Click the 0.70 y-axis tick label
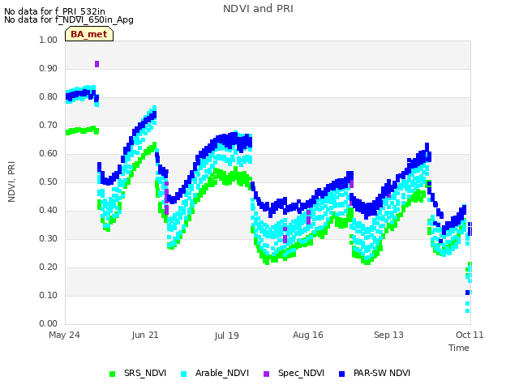The width and height of the screenshot is (519, 389). [x=49, y=126]
